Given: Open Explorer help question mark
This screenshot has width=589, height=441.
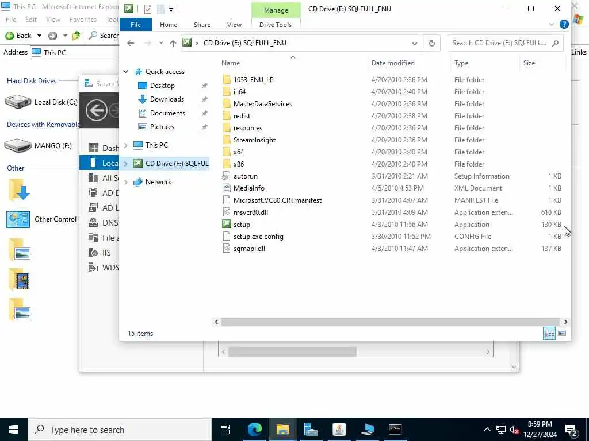Looking at the screenshot, I should click(x=564, y=24).
